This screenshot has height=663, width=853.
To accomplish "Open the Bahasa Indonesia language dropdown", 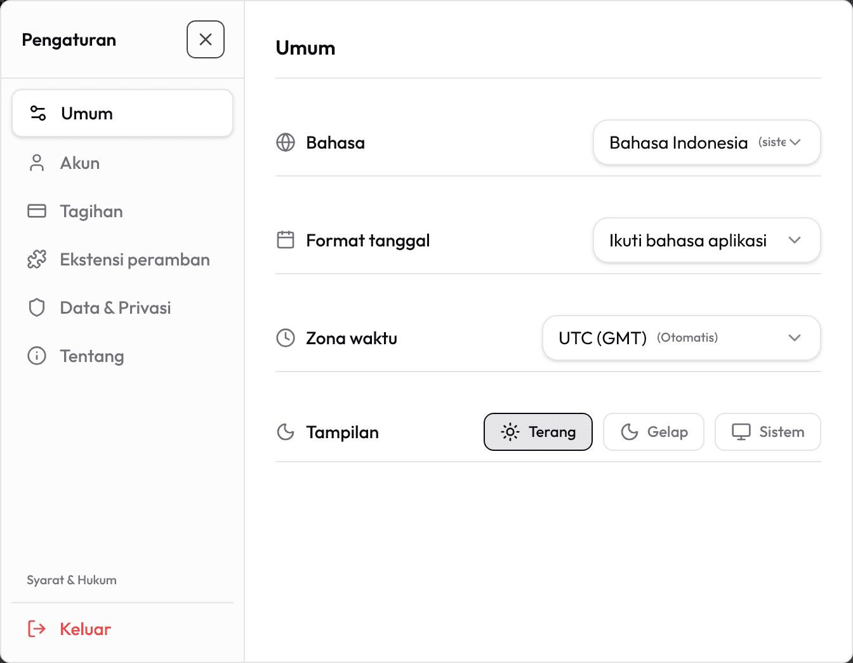I will (x=707, y=142).
